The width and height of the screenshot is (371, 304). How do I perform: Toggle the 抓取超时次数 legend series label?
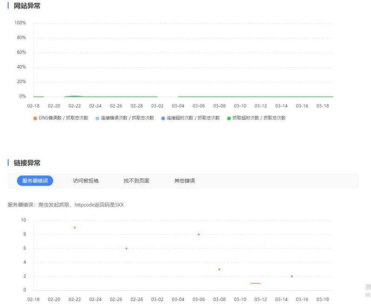click(x=259, y=118)
